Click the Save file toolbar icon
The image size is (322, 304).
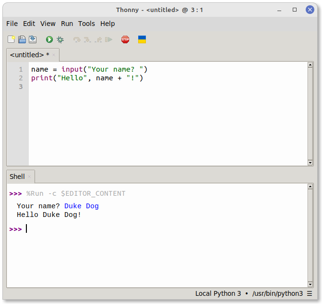33,39
